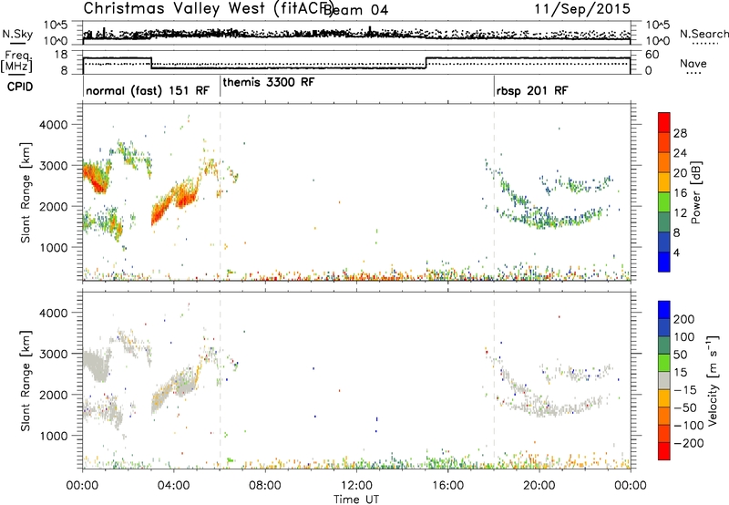This screenshot has width=729, height=505.
Task: Click the "Slant Range [km]" label of velocity panel
Action: 26,380
